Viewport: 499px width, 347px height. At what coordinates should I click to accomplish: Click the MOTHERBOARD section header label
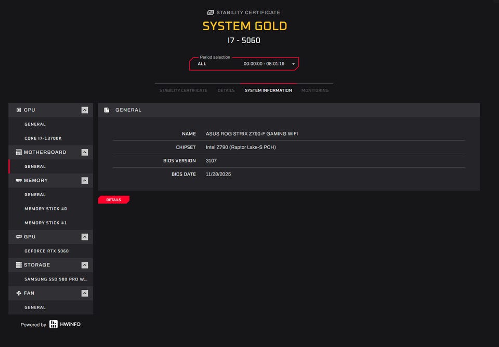(45, 152)
